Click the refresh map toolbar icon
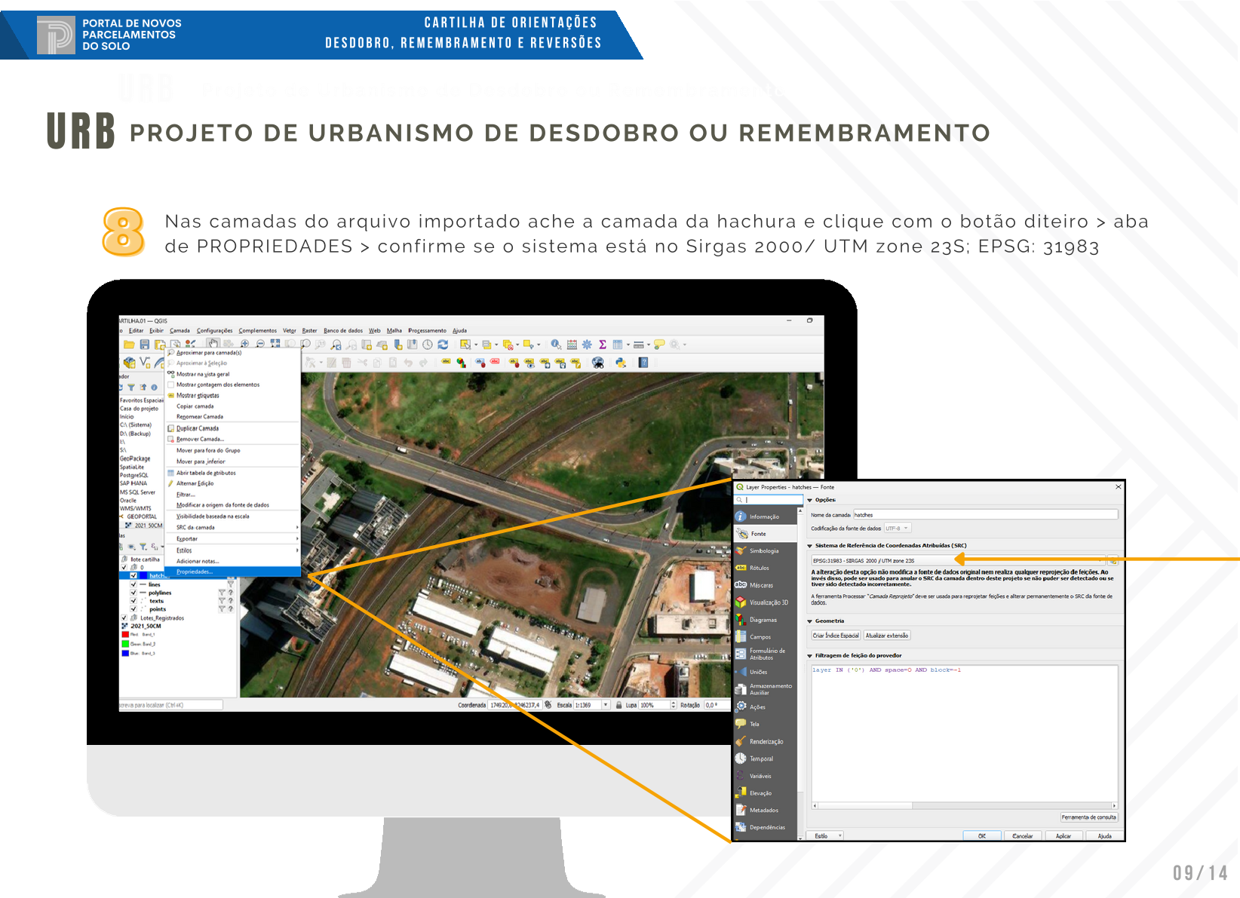 pos(443,345)
